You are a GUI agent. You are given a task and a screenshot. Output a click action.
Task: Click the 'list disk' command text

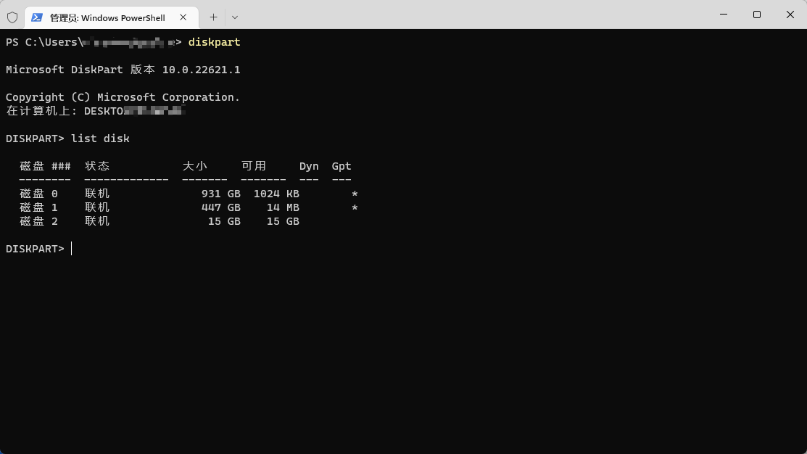point(100,139)
